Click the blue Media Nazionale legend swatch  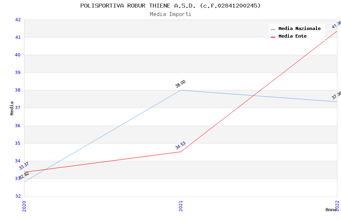[273, 29]
